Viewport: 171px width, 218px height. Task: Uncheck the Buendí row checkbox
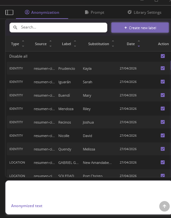[x=163, y=95]
